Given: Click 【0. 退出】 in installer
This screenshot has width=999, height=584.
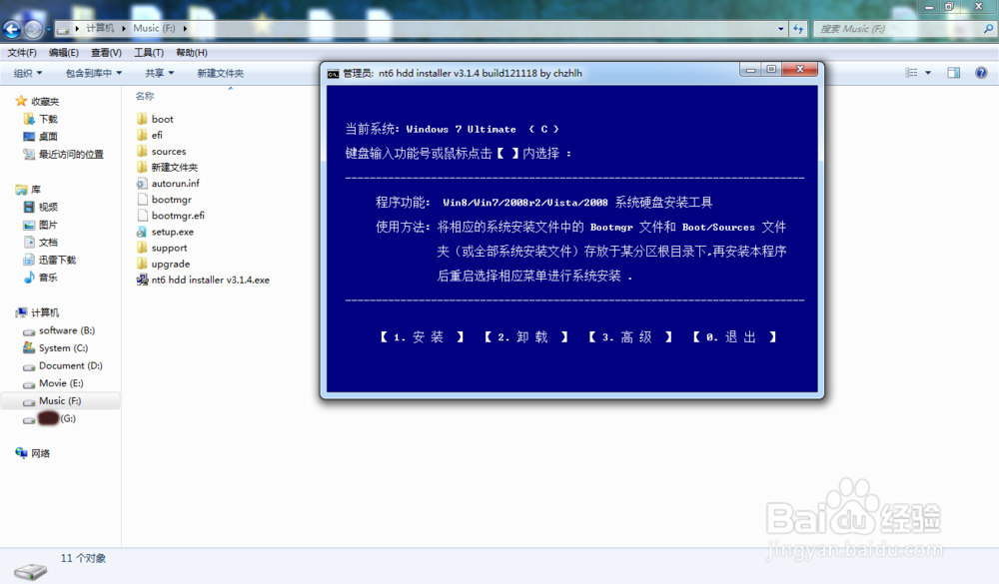Looking at the screenshot, I should pos(734,336).
